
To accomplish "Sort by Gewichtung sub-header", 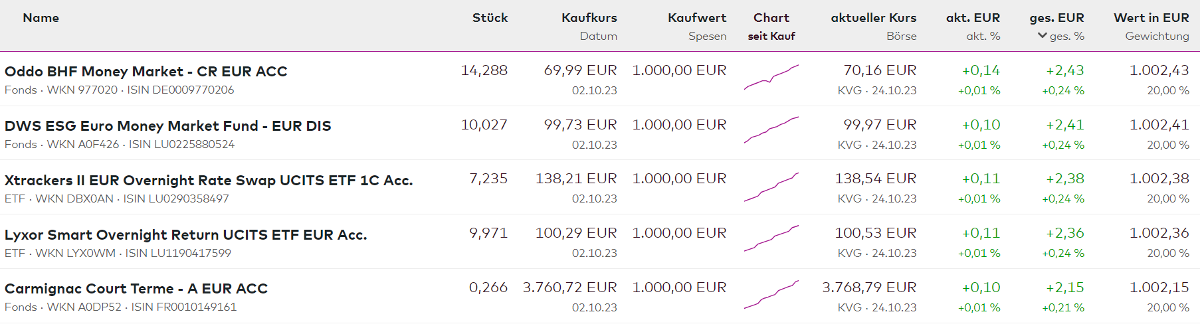I will point(1157,37).
